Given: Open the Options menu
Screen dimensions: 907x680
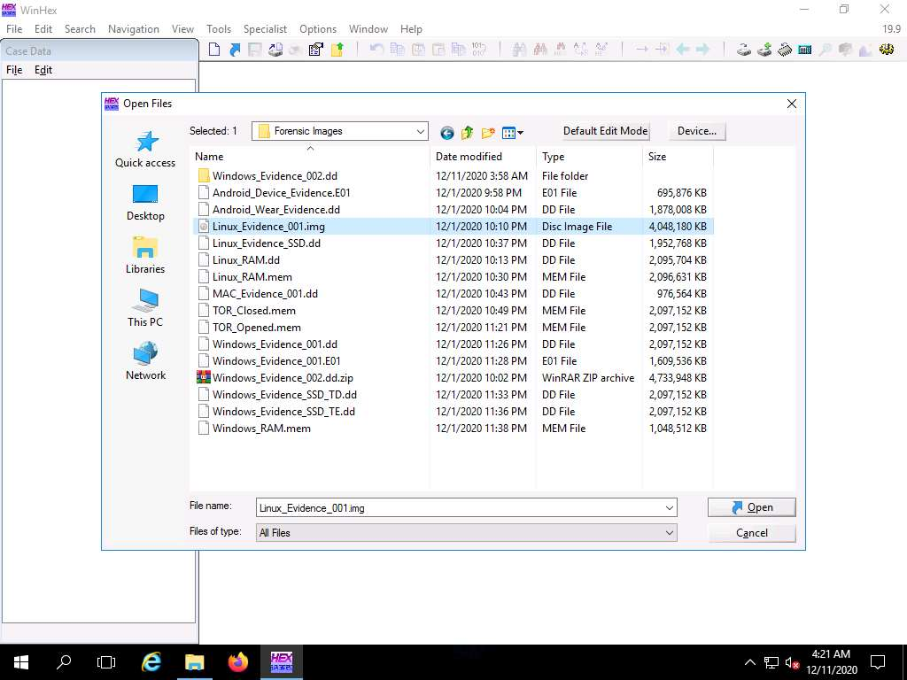Looking at the screenshot, I should click(318, 29).
